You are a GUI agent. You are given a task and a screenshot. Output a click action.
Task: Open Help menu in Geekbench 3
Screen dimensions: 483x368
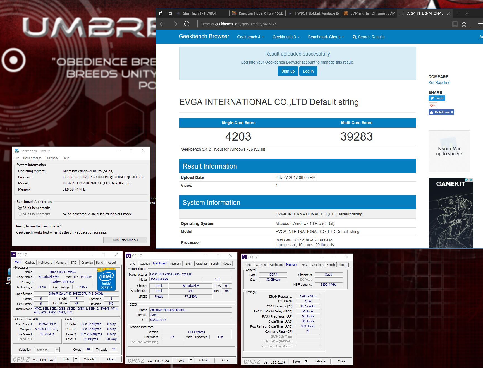point(66,158)
